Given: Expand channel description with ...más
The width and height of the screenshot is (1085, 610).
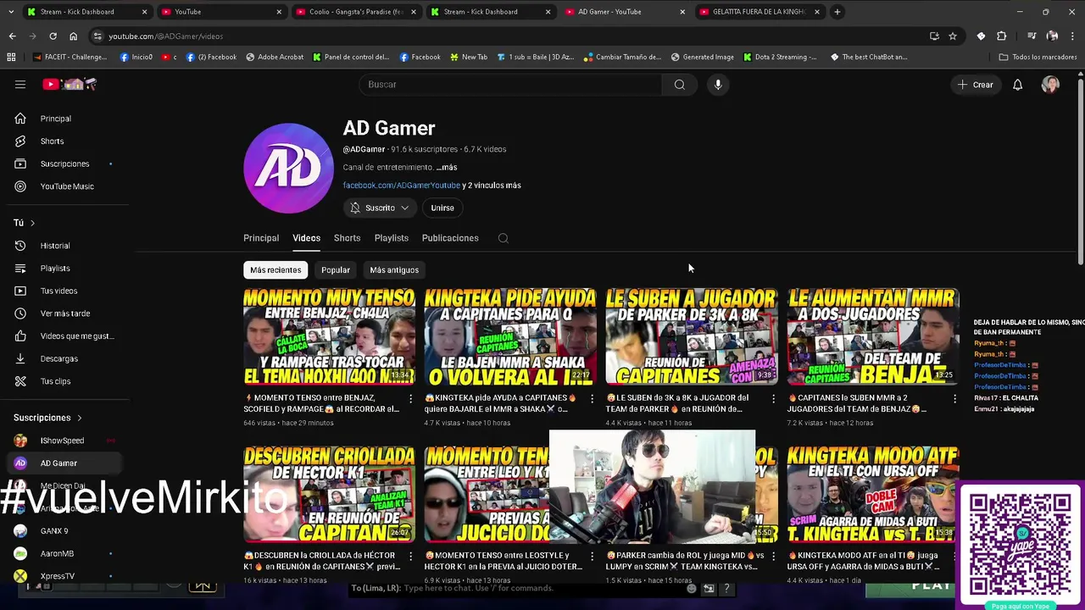Looking at the screenshot, I should pyautogui.click(x=447, y=168).
